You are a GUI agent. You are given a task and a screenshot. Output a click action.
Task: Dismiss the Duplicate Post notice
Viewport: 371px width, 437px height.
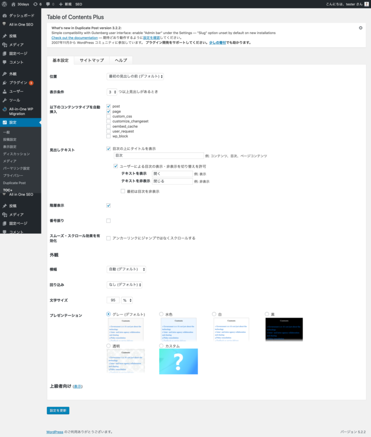[360, 28]
